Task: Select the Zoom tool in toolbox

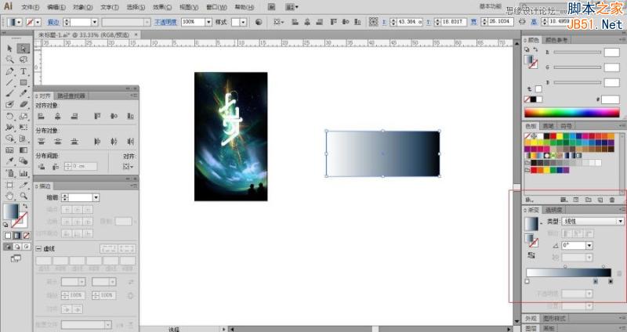Action: click(x=24, y=196)
